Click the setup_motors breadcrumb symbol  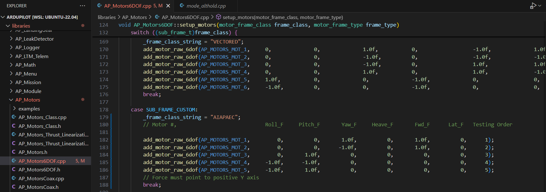click(283, 17)
